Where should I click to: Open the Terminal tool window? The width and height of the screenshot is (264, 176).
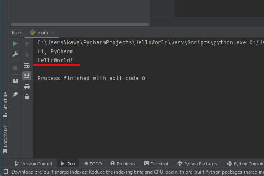[x=156, y=164]
